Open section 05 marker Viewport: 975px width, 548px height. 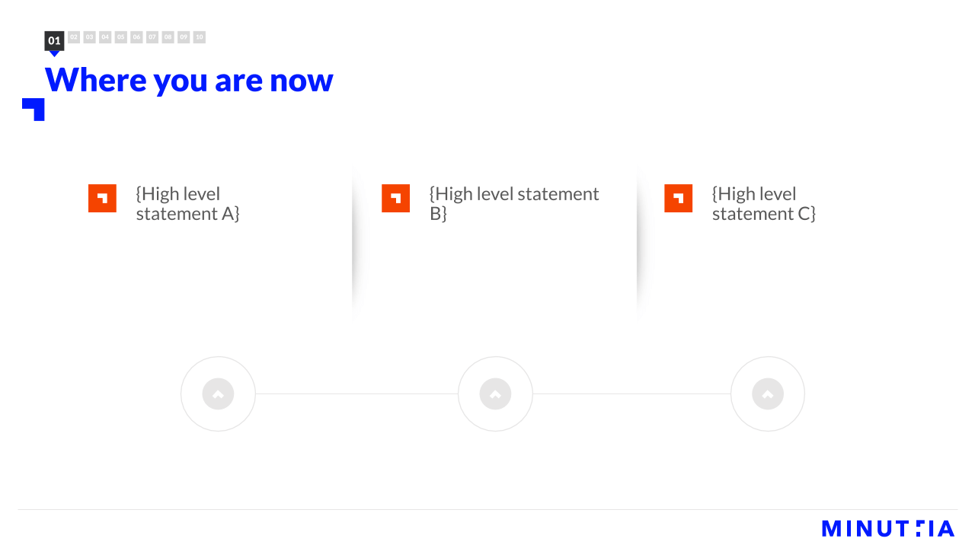pos(120,37)
